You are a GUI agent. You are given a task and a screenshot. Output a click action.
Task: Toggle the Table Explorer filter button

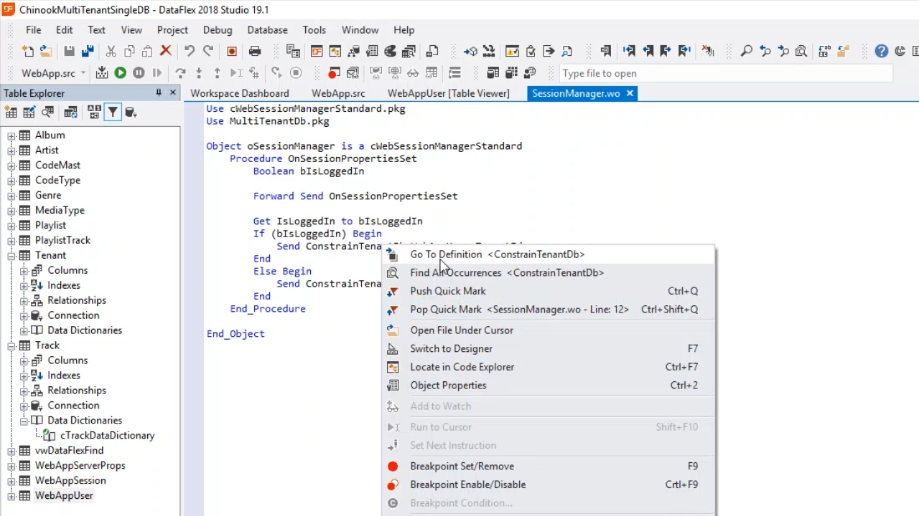pyautogui.click(x=113, y=113)
